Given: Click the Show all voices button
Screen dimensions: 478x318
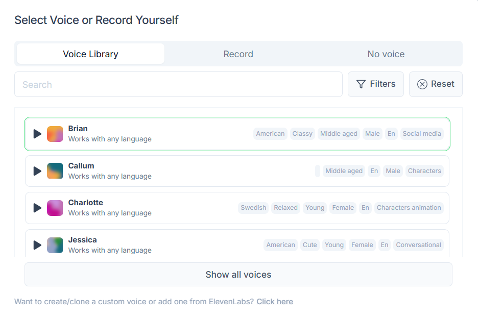Looking at the screenshot, I should pos(238,275).
